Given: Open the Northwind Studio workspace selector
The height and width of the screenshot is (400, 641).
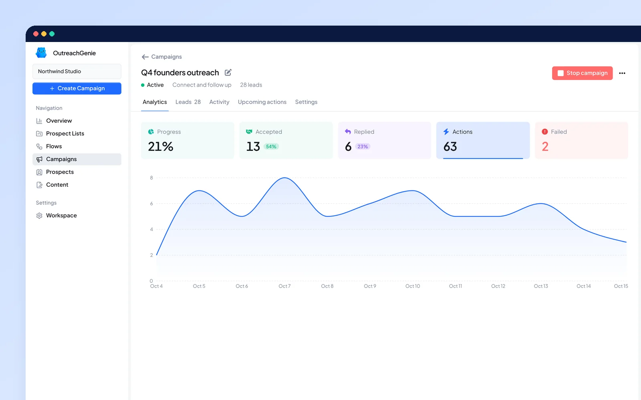Looking at the screenshot, I should coord(77,71).
